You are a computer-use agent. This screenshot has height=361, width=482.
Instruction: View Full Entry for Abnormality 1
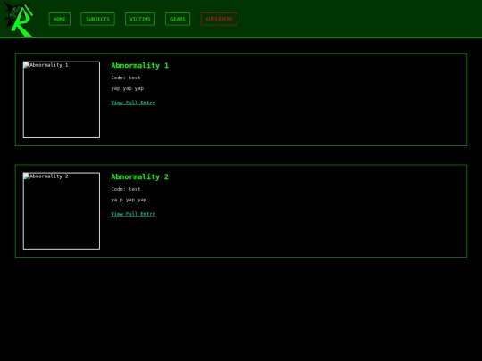[x=133, y=103]
